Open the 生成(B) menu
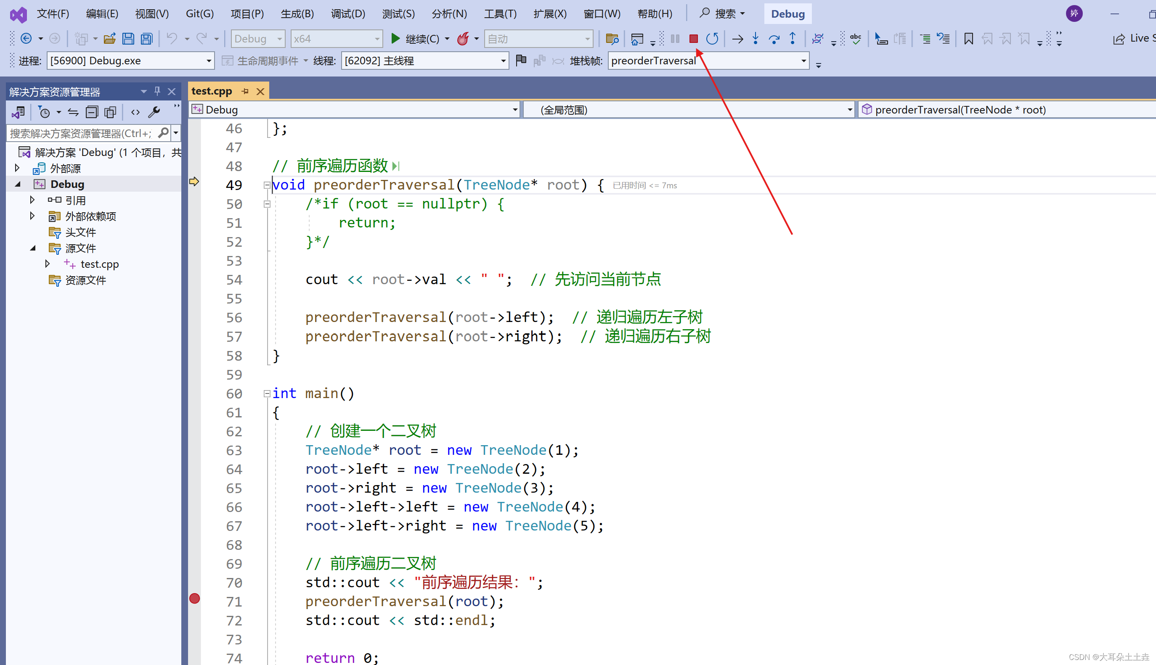Screen dimensions: 1156x665 pos(297,14)
